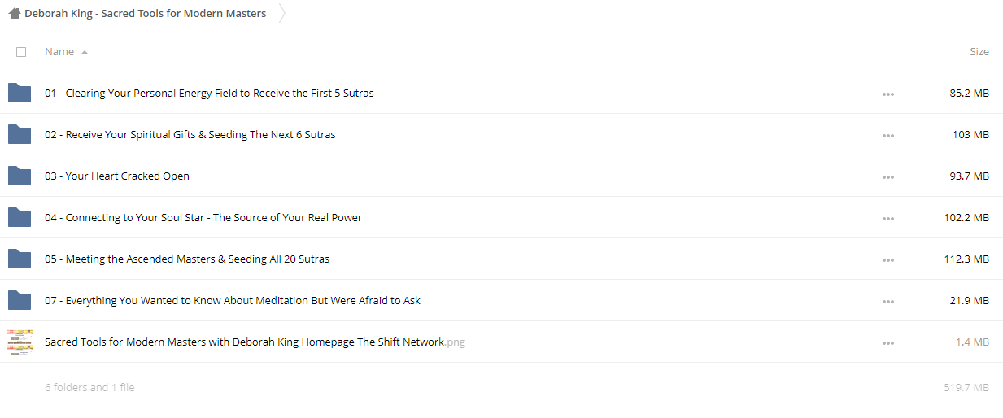Open more-actions dots for 07 - Everything You Wanted to Know
The width and height of the screenshot is (1003, 418).
(x=887, y=301)
